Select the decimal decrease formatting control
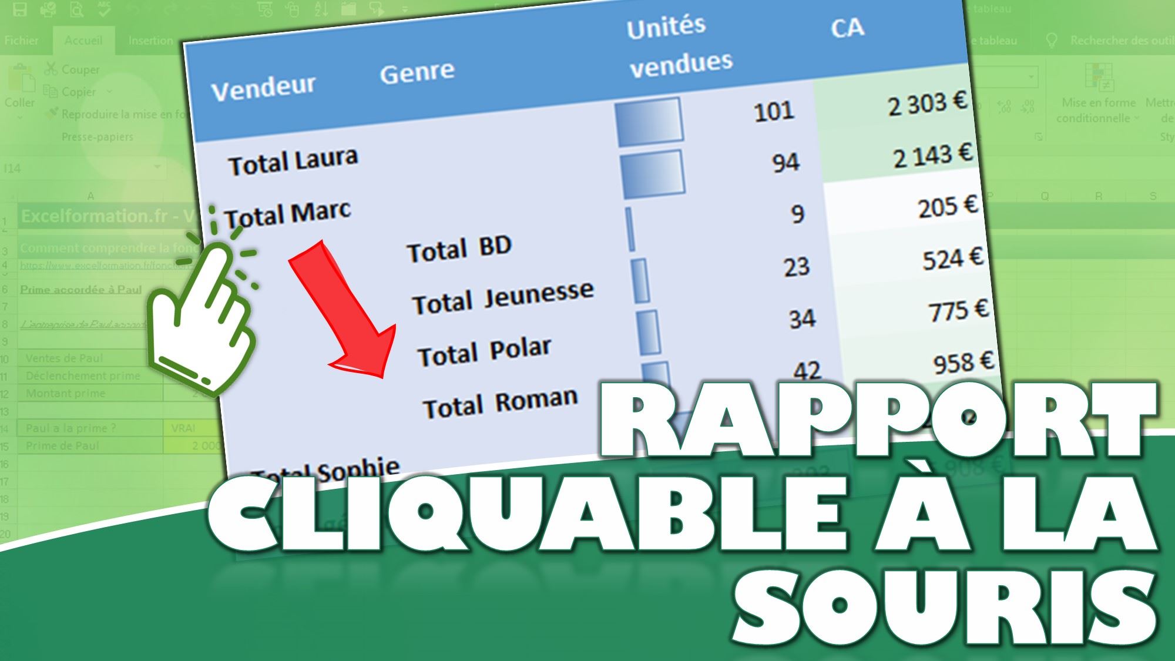 coord(1028,107)
